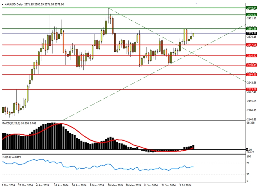Select the 2290.49 support price label
Viewport: 260px width, 190px height.
(251, 65)
